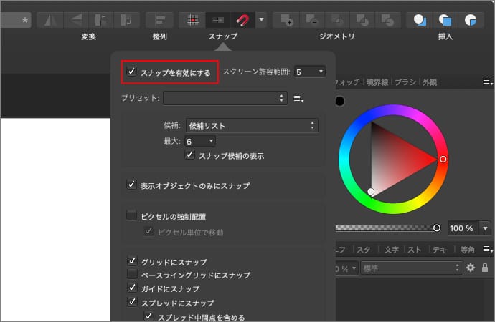Click the opacity slider handle
This screenshot has height=322, width=495.
[437, 228]
